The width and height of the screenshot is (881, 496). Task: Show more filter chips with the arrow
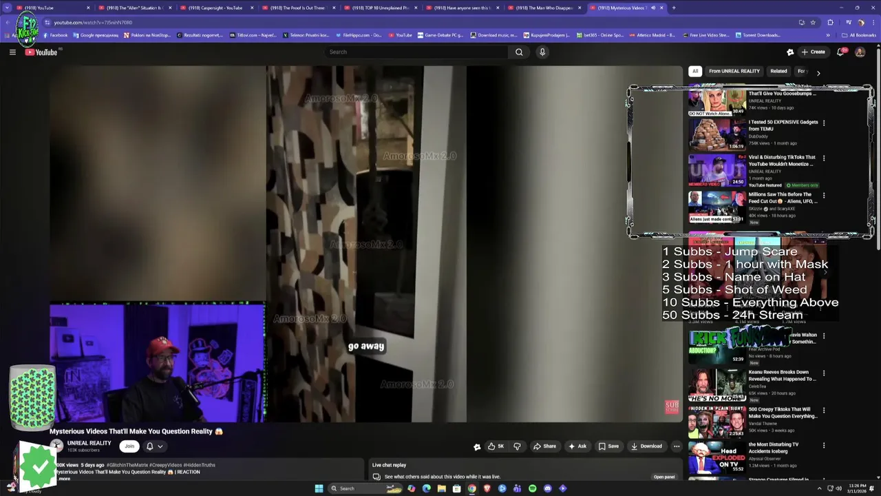click(x=818, y=72)
